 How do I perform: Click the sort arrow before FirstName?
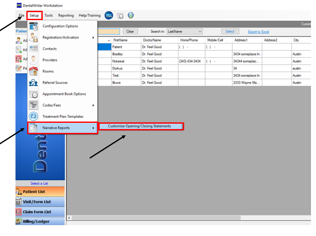[x=109, y=40]
